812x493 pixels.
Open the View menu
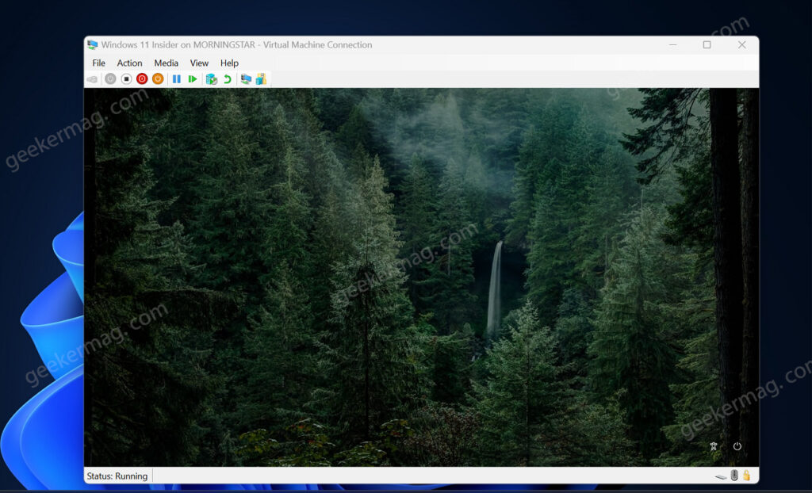pyautogui.click(x=199, y=63)
